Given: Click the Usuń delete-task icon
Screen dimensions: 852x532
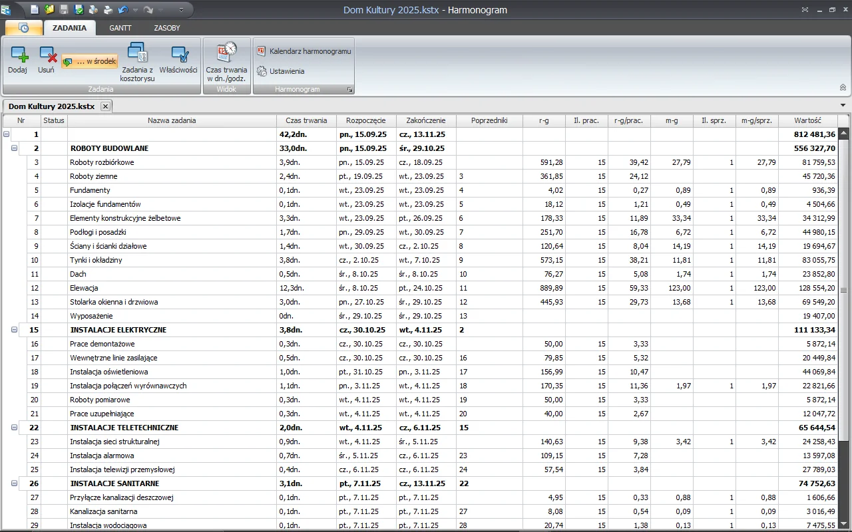Looking at the screenshot, I should click(47, 55).
